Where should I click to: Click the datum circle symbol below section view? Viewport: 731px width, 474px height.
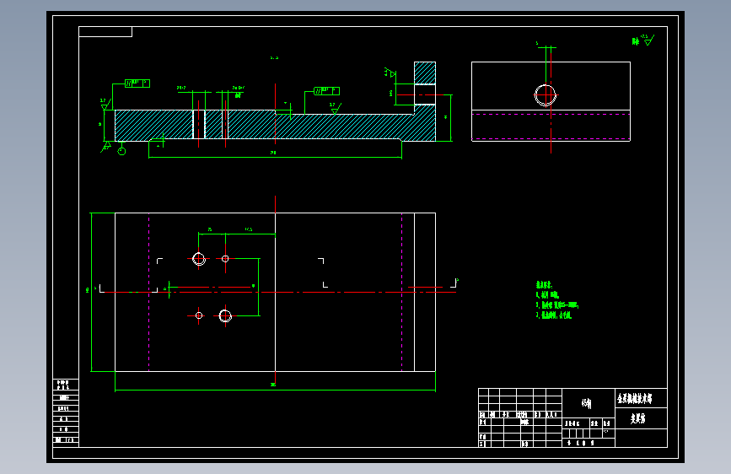(x=121, y=151)
